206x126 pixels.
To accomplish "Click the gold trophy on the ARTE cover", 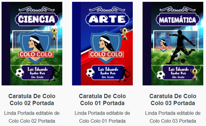I will click(x=125, y=34).
